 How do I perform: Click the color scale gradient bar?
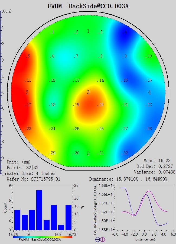click(43, 237)
